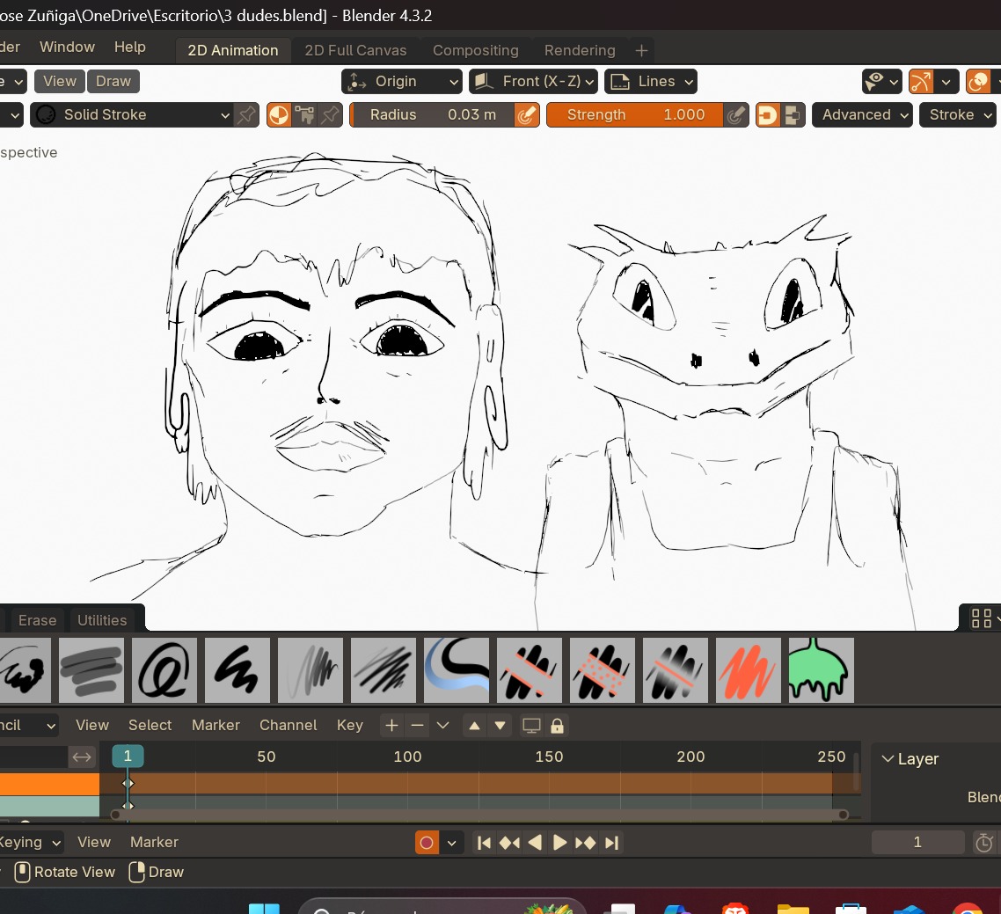The width and height of the screenshot is (1001, 914).
Task: Pin the color mode setting
Action: pyautogui.click(x=330, y=115)
